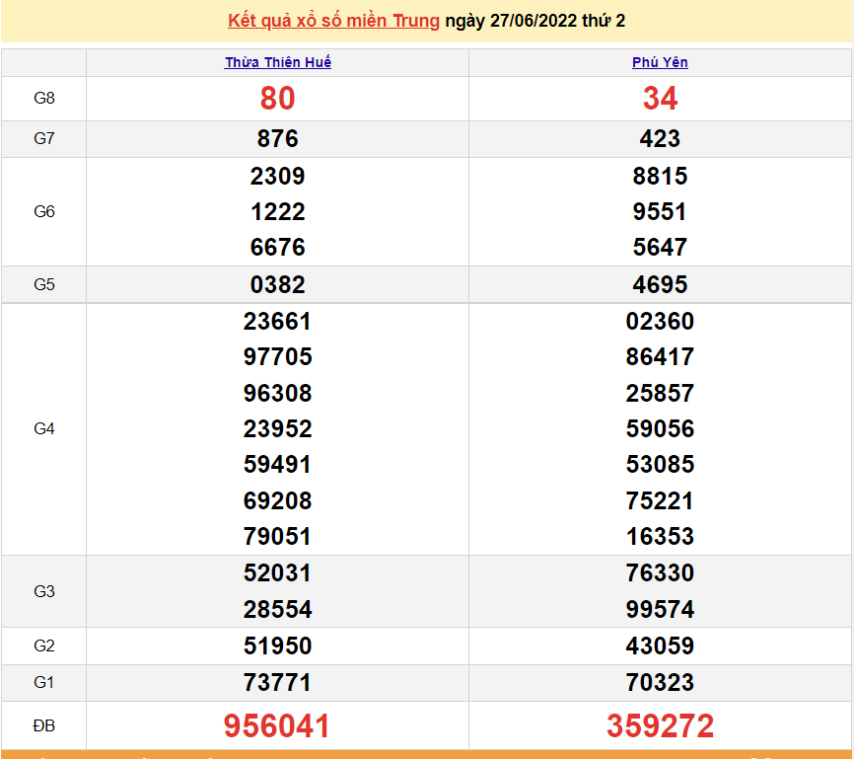Click the special prize 359272
The image size is (854, 759).
(660, 725)
